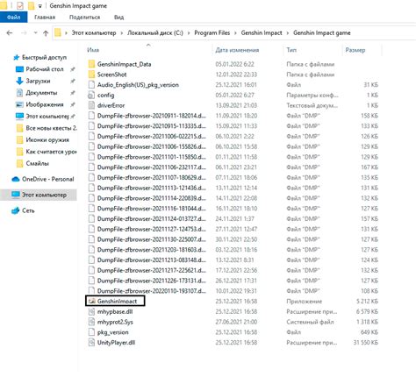Select the ScreenShot folder icon
This screenshot has width=416, height=377.
92,75
